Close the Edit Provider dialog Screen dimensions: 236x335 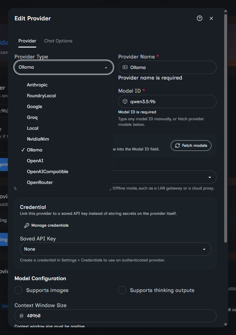tap(211, 18)
